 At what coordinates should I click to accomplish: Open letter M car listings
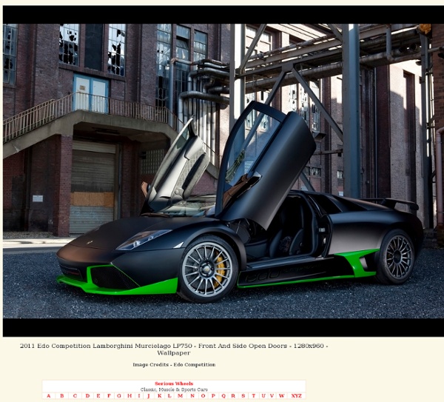click(181, 396)
